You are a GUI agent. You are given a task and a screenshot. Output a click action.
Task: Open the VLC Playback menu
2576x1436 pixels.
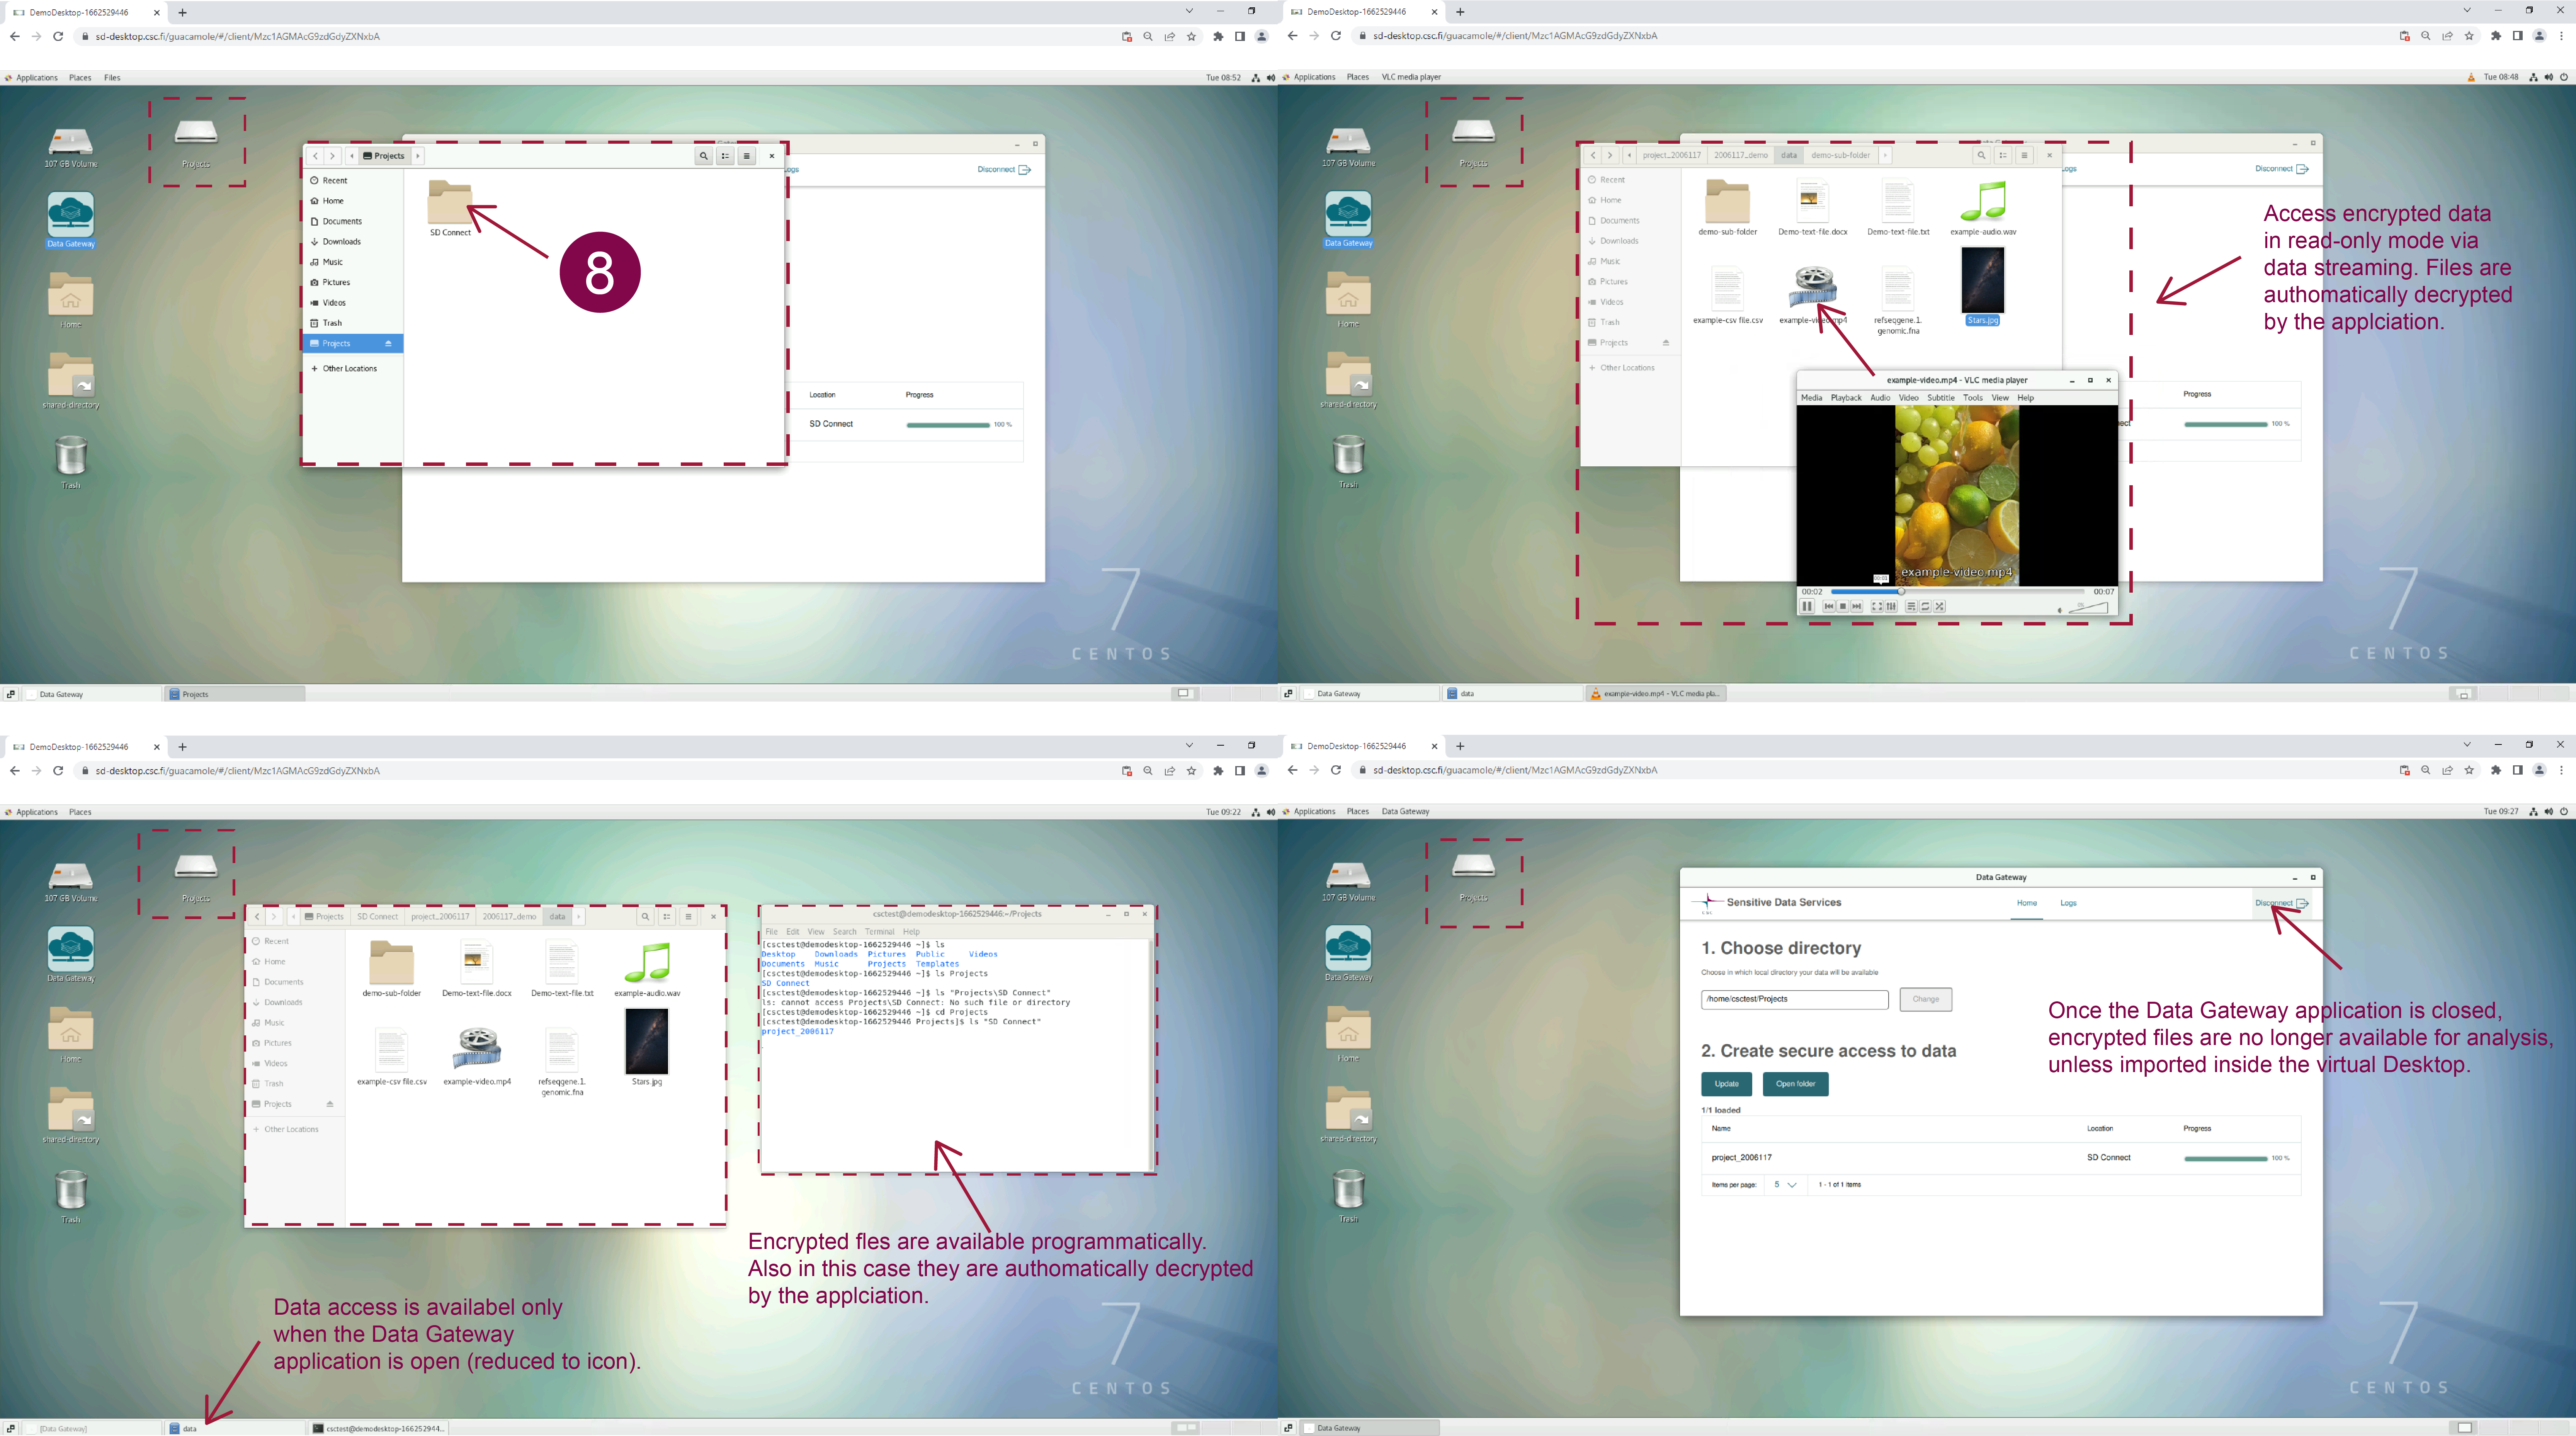click(x=1846, y=398)
